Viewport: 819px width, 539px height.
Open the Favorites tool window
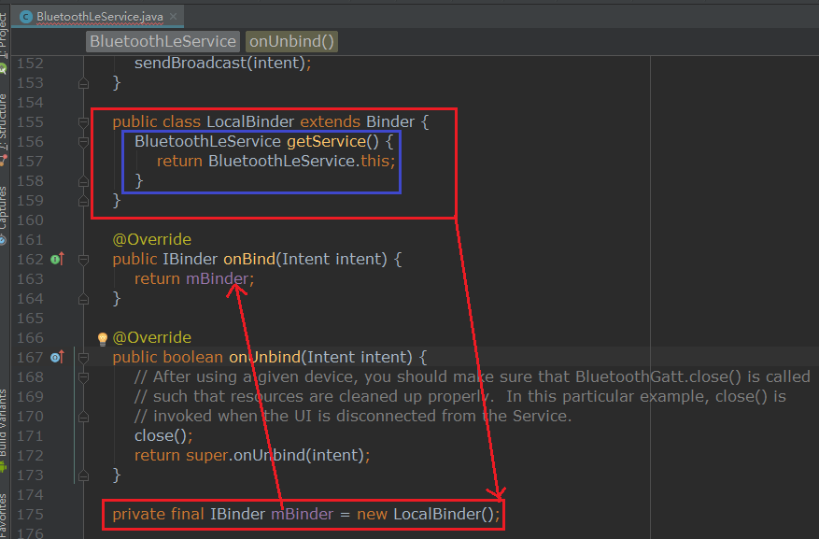coord(4,514)
